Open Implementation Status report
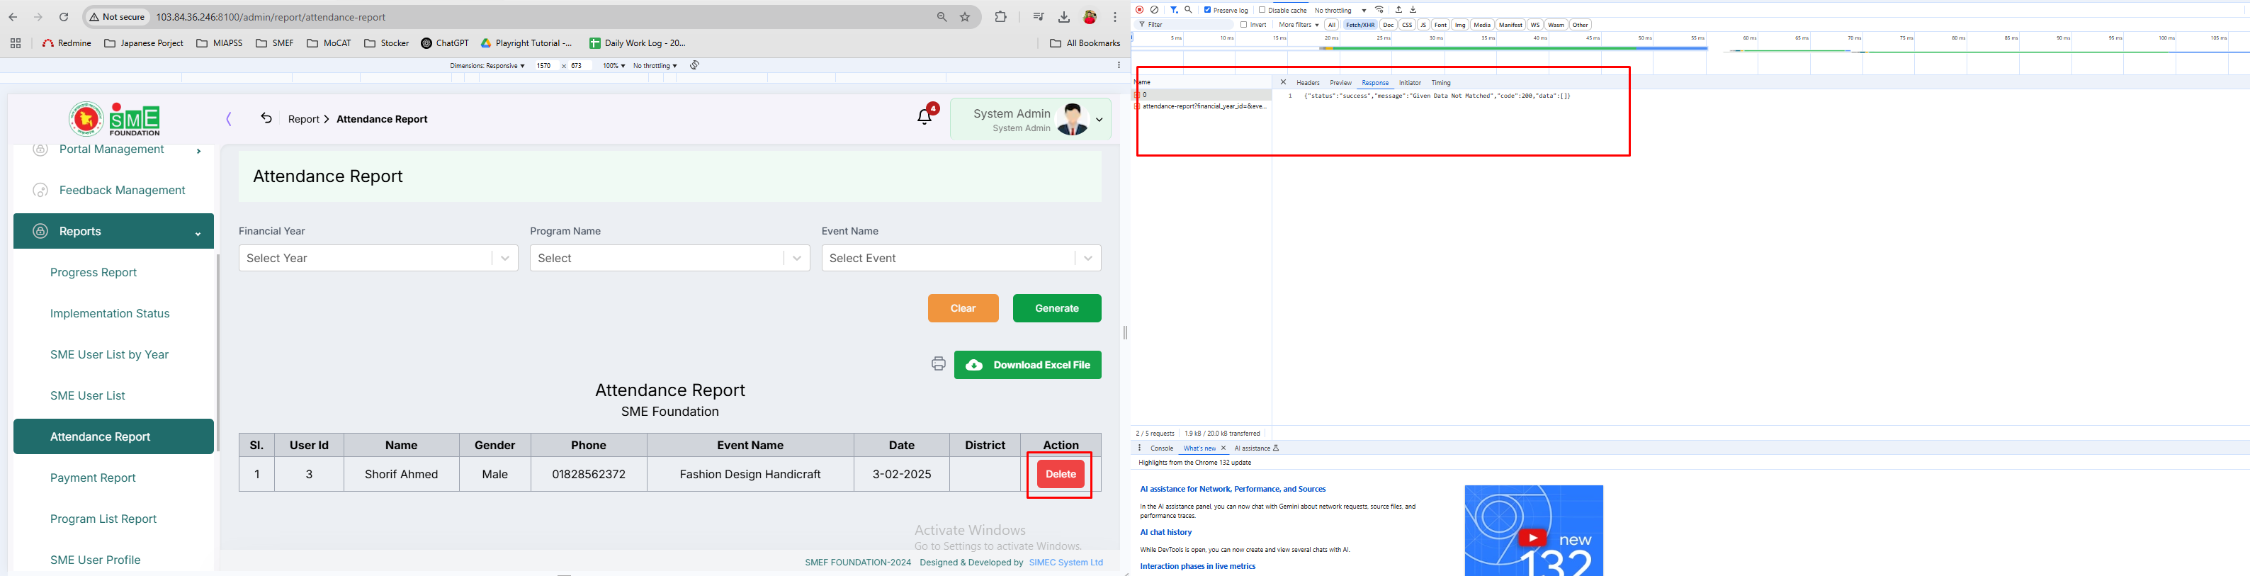2250x576 pixels. tap(110, 314)
